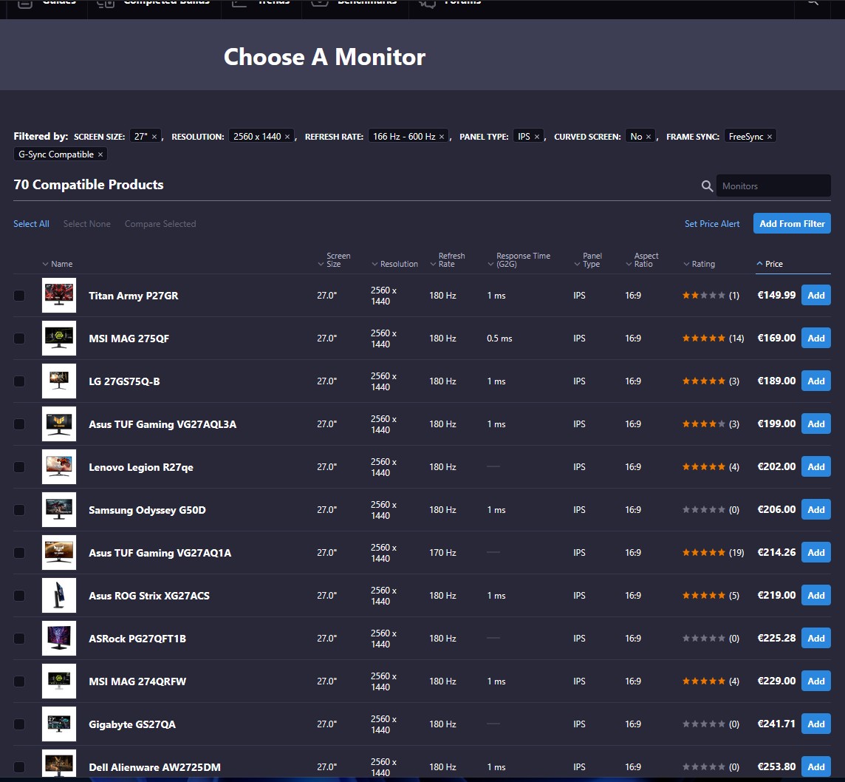Remove the 2560 x 1440 resolution filter
This screenshot has width=845, height=782.
pos(287,137)
